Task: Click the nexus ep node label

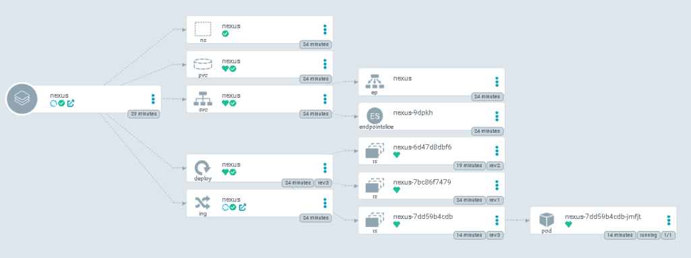Action: pyautogui.click(x=402, y=78)
